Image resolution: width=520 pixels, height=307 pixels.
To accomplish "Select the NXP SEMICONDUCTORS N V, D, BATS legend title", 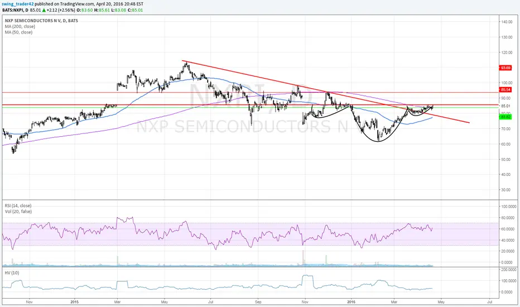I will click(41, 21).
